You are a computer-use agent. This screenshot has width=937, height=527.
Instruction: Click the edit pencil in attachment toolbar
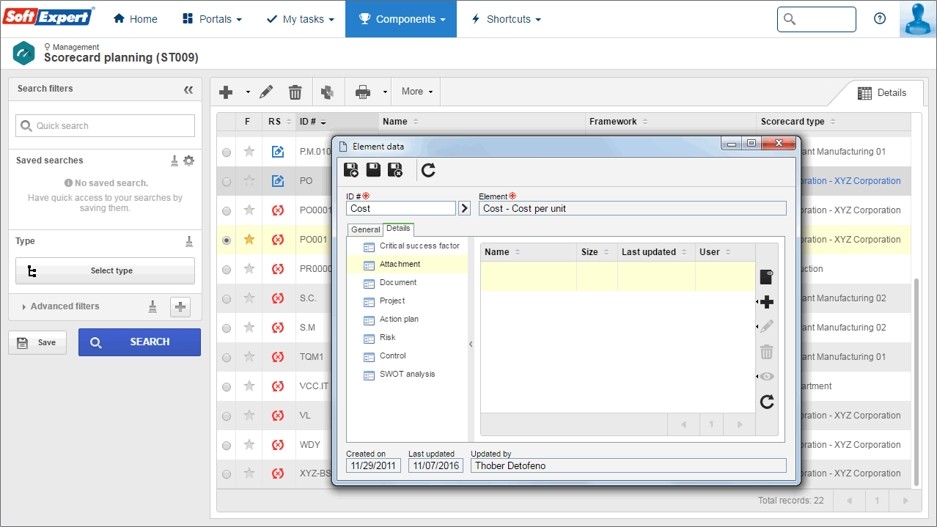[767, 326]
